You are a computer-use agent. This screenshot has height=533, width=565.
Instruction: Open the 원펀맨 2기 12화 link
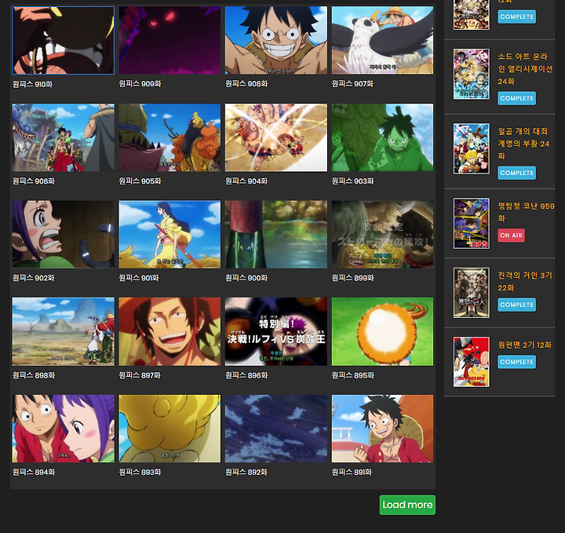(x=525, y=345)
